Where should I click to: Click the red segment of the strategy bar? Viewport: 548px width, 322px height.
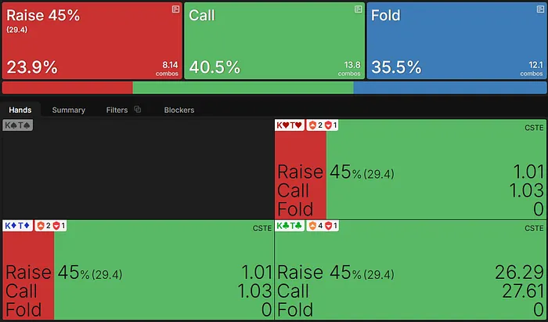click(x=67, y=88)
